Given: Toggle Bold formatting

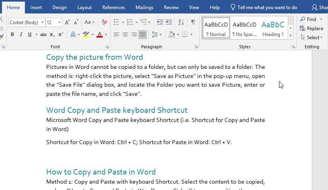Looking at the screenshot, I should click(12, 34).
